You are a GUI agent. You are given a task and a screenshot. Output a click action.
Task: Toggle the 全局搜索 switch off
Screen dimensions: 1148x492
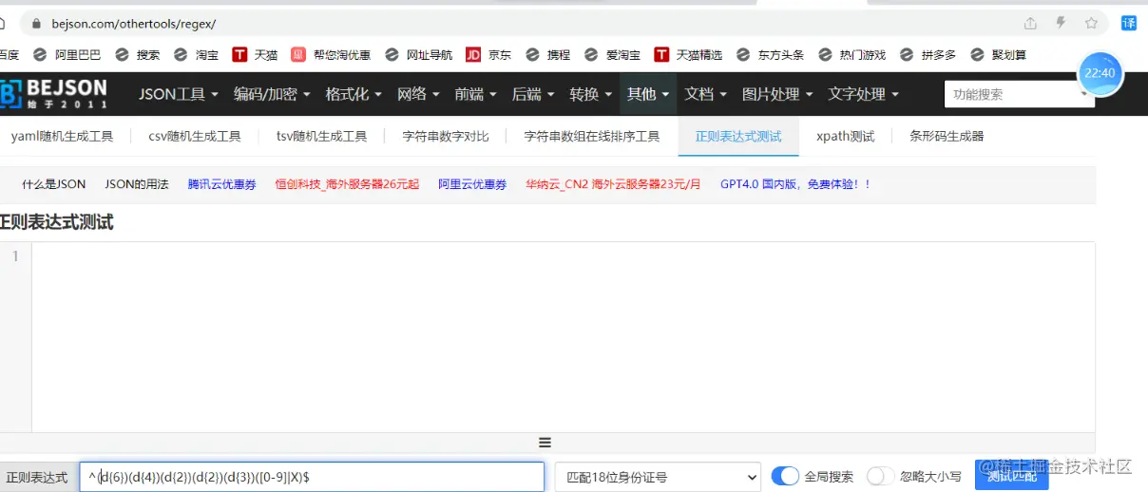pyautogui.click(x=785, y=476)
